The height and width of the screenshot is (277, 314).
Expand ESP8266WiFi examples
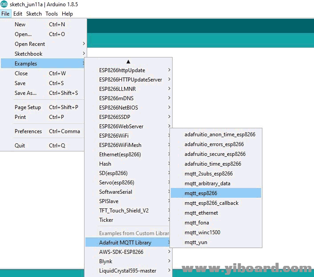click(128, 136)
